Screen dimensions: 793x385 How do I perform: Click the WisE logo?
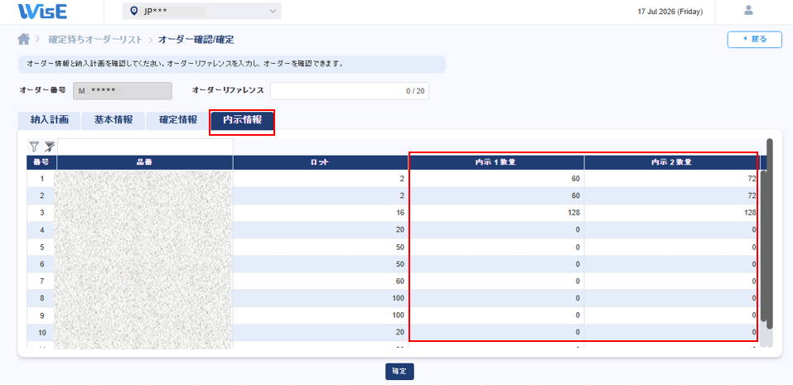(42, 11)
